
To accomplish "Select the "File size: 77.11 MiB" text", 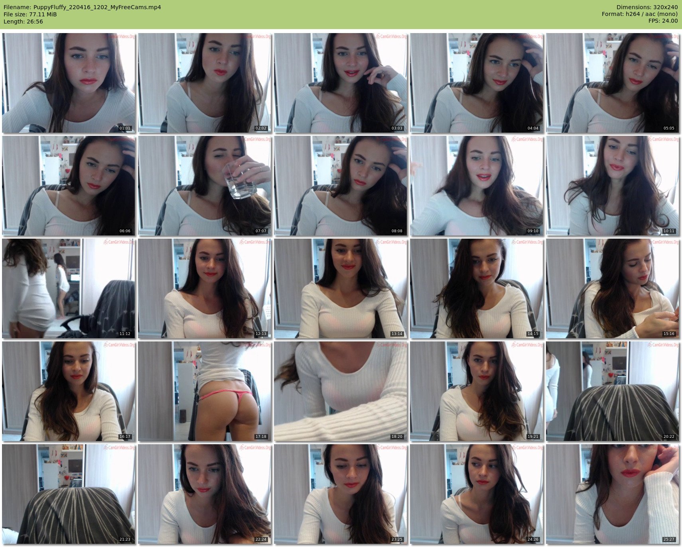I will [x=30, y=14].
